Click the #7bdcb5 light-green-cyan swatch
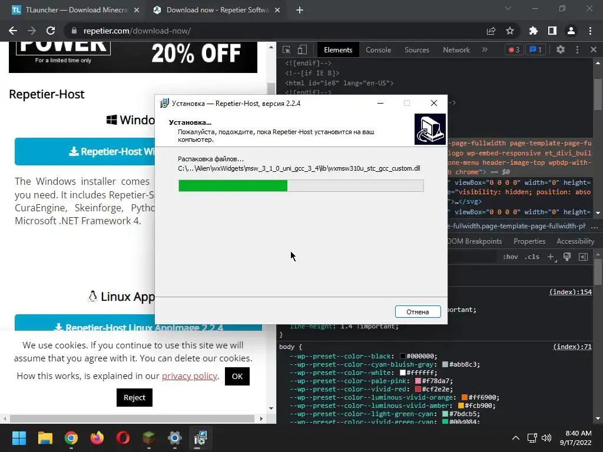The image size is (603, 452). click(x=445, y=414)
